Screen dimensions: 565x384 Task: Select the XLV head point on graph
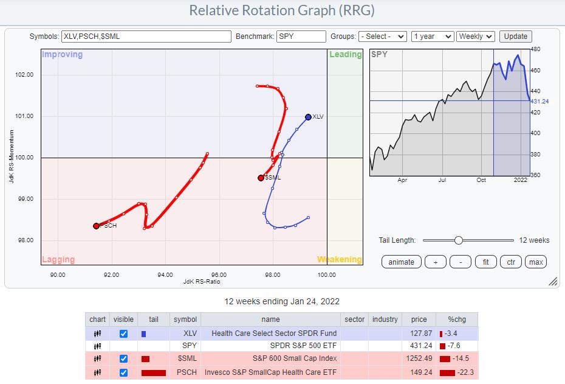308,117
